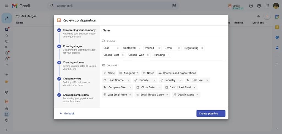This screenshot has width=282, height=134.
Task: Remove the Contacted stage
Action: point(139,48)
